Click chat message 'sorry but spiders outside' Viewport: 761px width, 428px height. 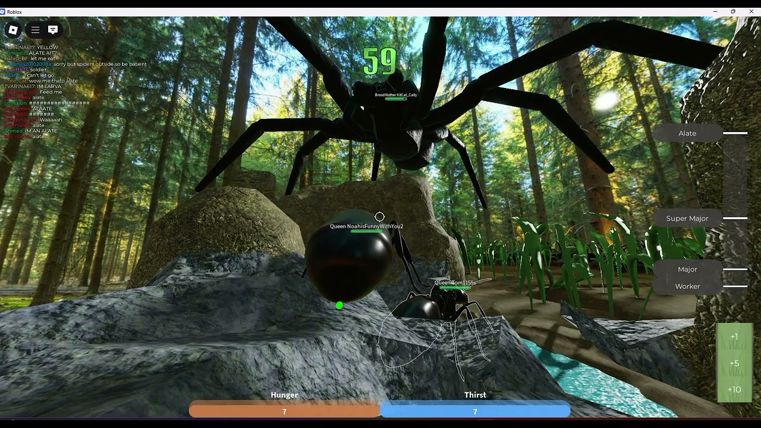pyautogui.click(x=84, y=64)
